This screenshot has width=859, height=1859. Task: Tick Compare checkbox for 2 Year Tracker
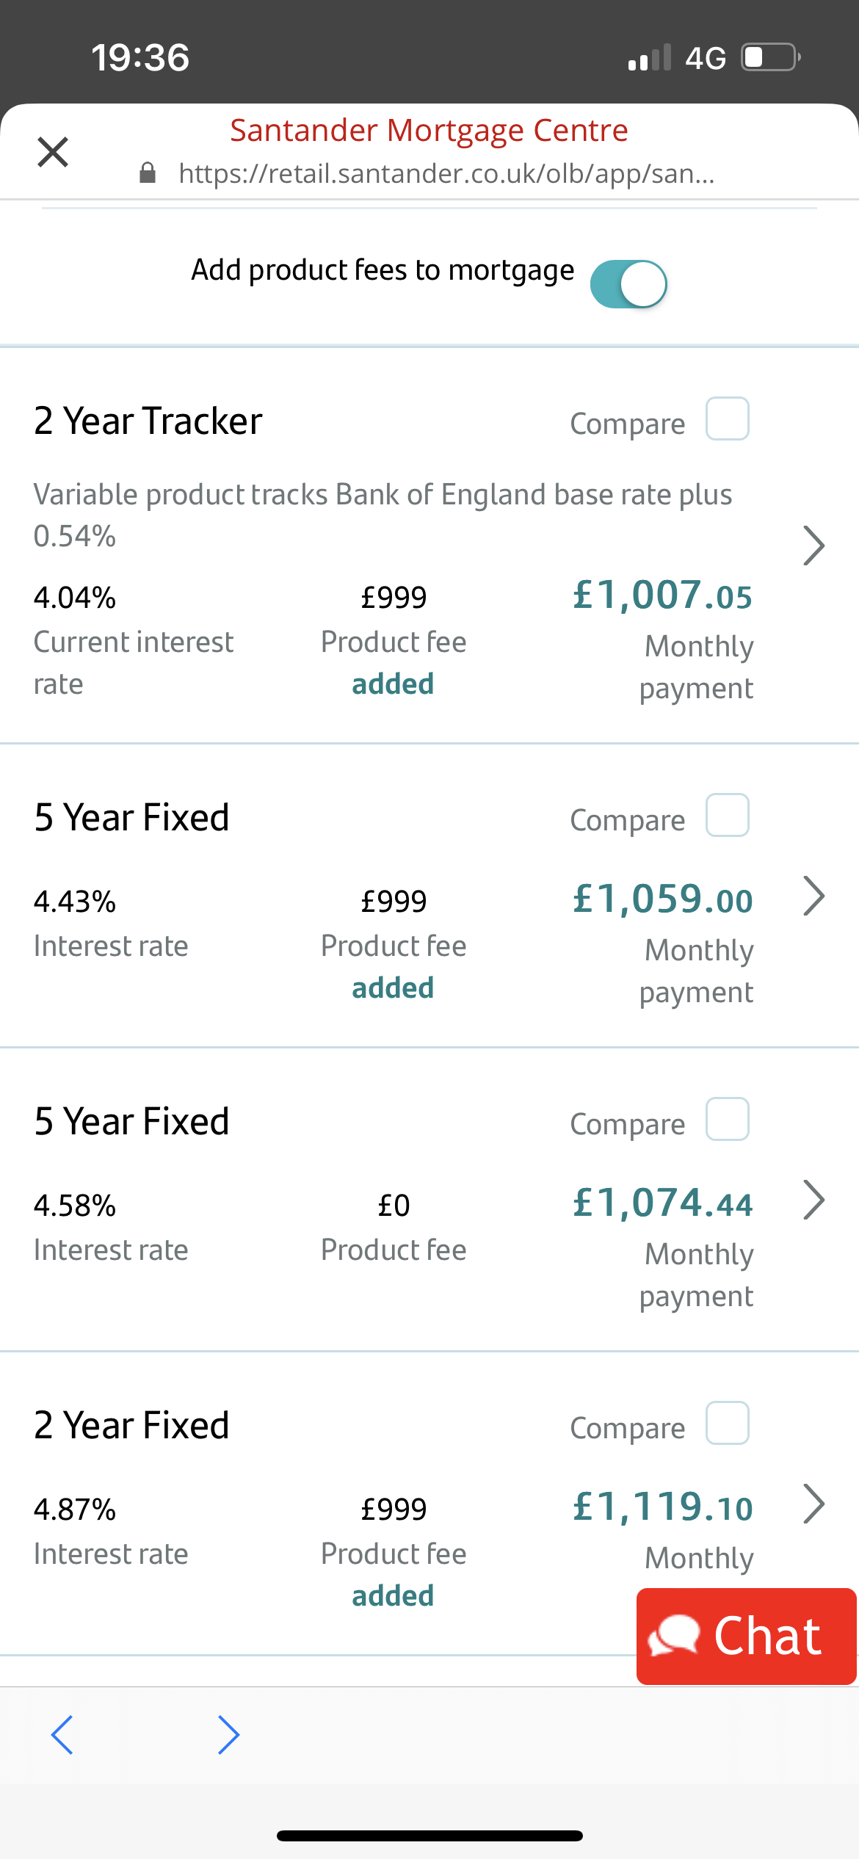coord(727,418)
